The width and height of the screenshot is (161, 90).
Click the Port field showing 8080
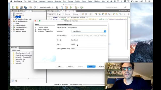(x=89, y=44)
